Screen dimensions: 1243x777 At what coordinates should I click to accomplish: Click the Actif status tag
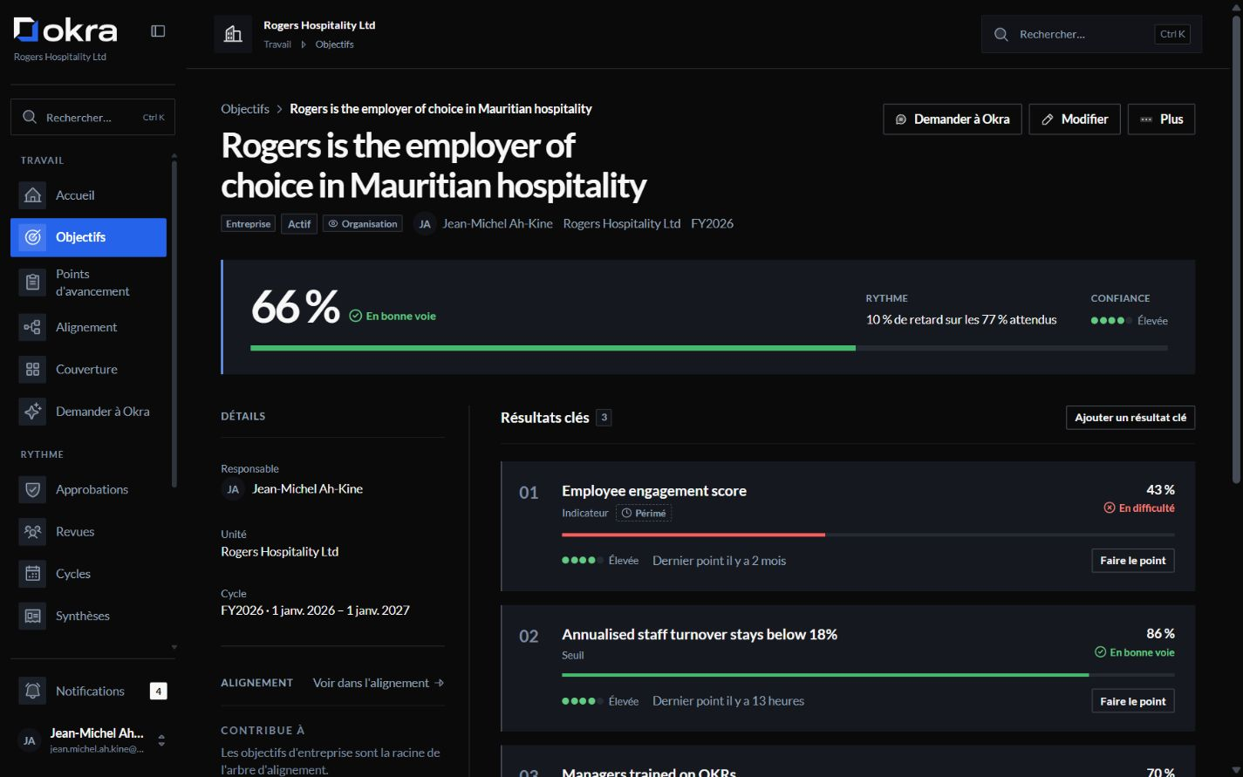click(299, 224)
